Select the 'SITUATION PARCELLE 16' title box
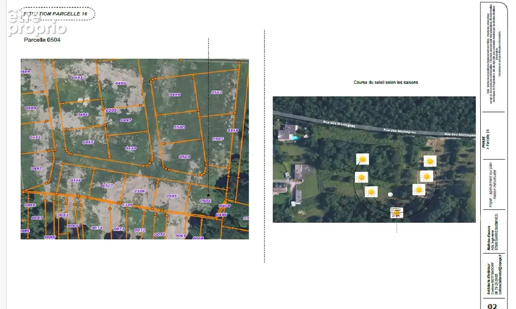The width and height of the screenshot is (516, 309). point(57,14)
